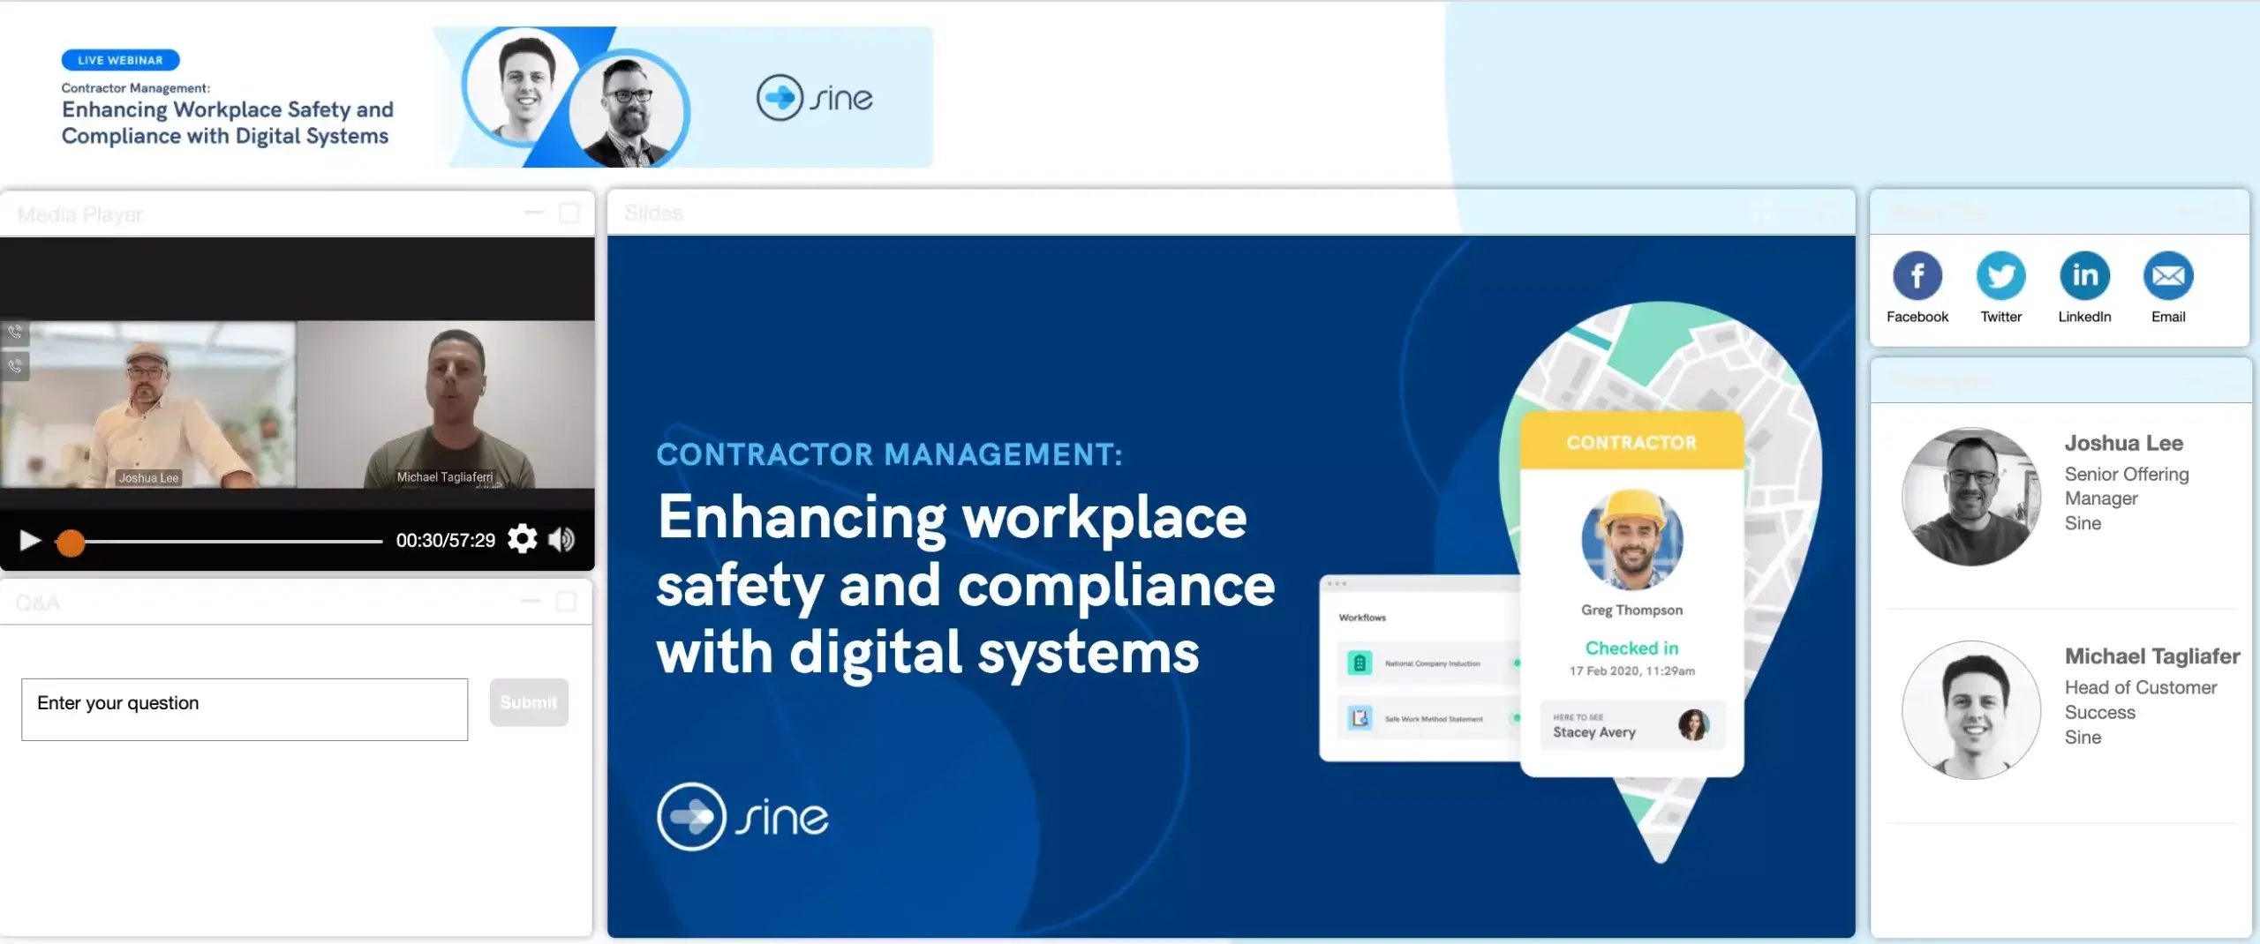This screenshot has width=2260, height=944.
Task: Click 'Head of Customer Success' title text
Action: coord(2141,700)
